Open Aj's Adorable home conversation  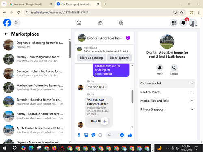(x=35, y=130)
